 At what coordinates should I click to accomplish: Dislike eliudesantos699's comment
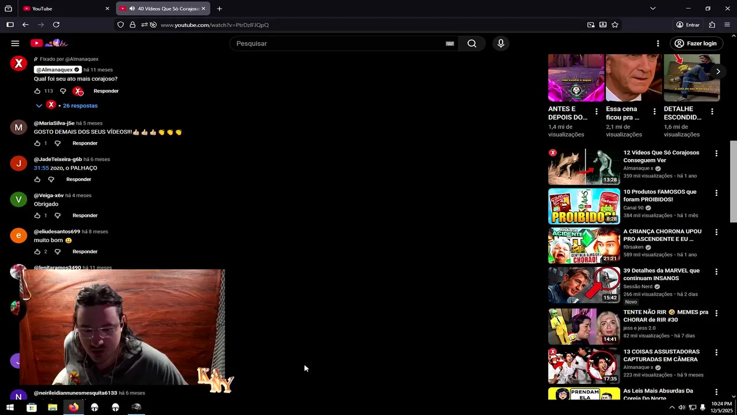point(57,252)
